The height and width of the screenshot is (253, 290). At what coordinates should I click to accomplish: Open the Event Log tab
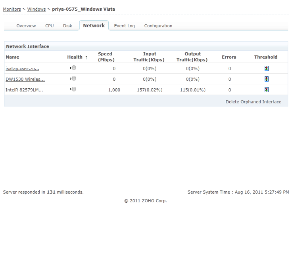tap(124, 26)
